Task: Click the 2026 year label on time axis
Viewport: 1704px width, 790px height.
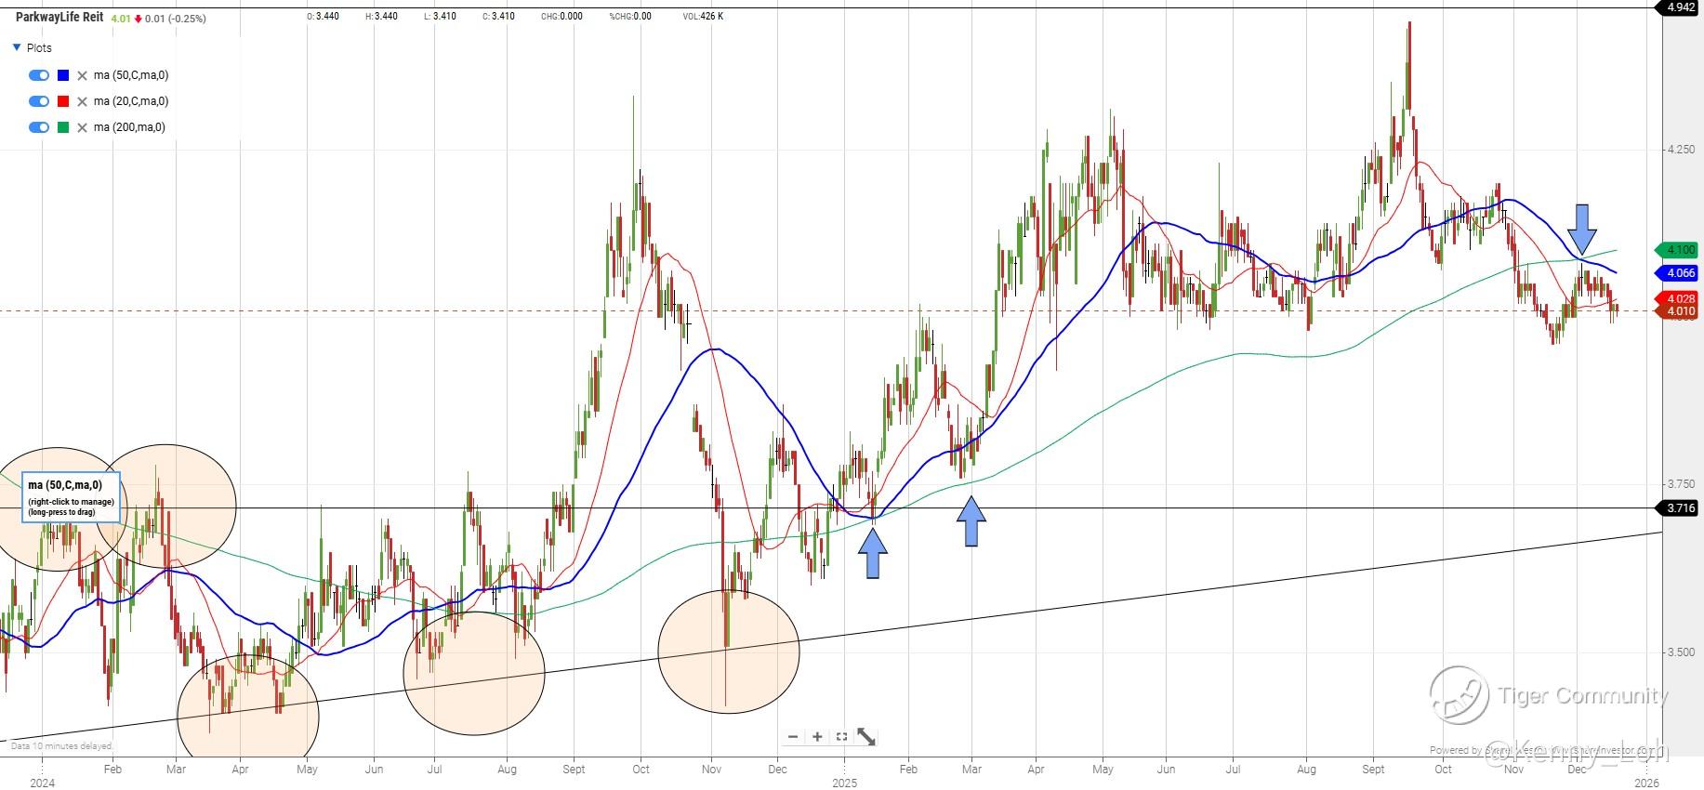Action: click(1646, 783)
